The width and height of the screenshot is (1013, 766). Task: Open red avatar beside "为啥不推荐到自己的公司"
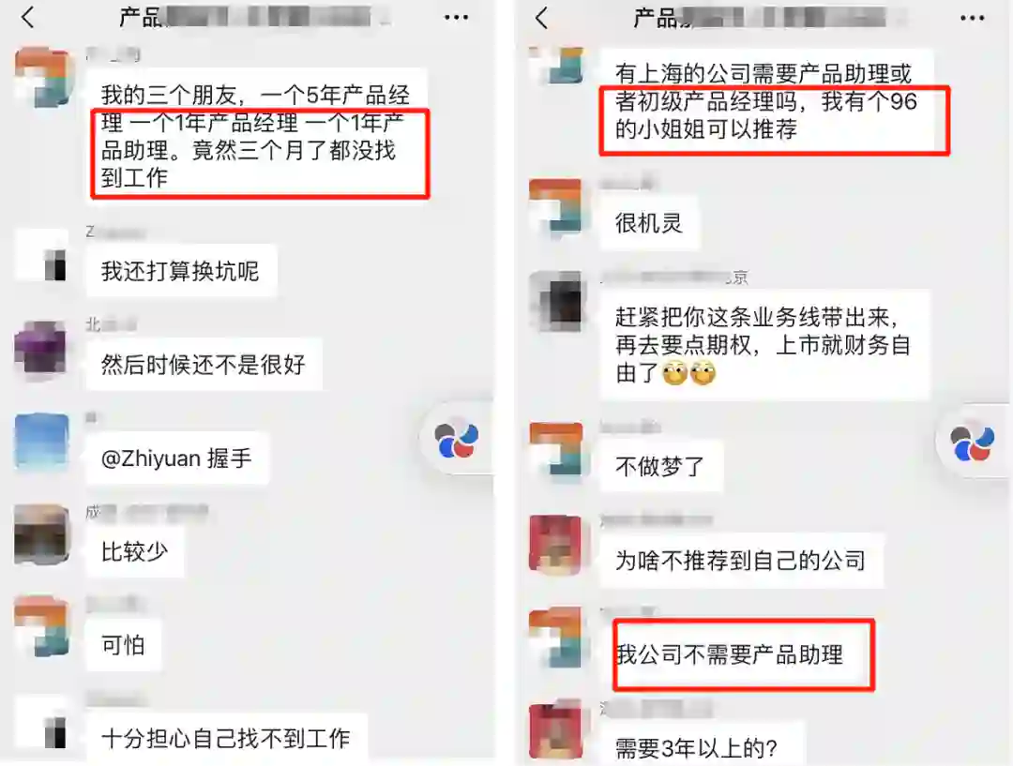coord(555,543)
